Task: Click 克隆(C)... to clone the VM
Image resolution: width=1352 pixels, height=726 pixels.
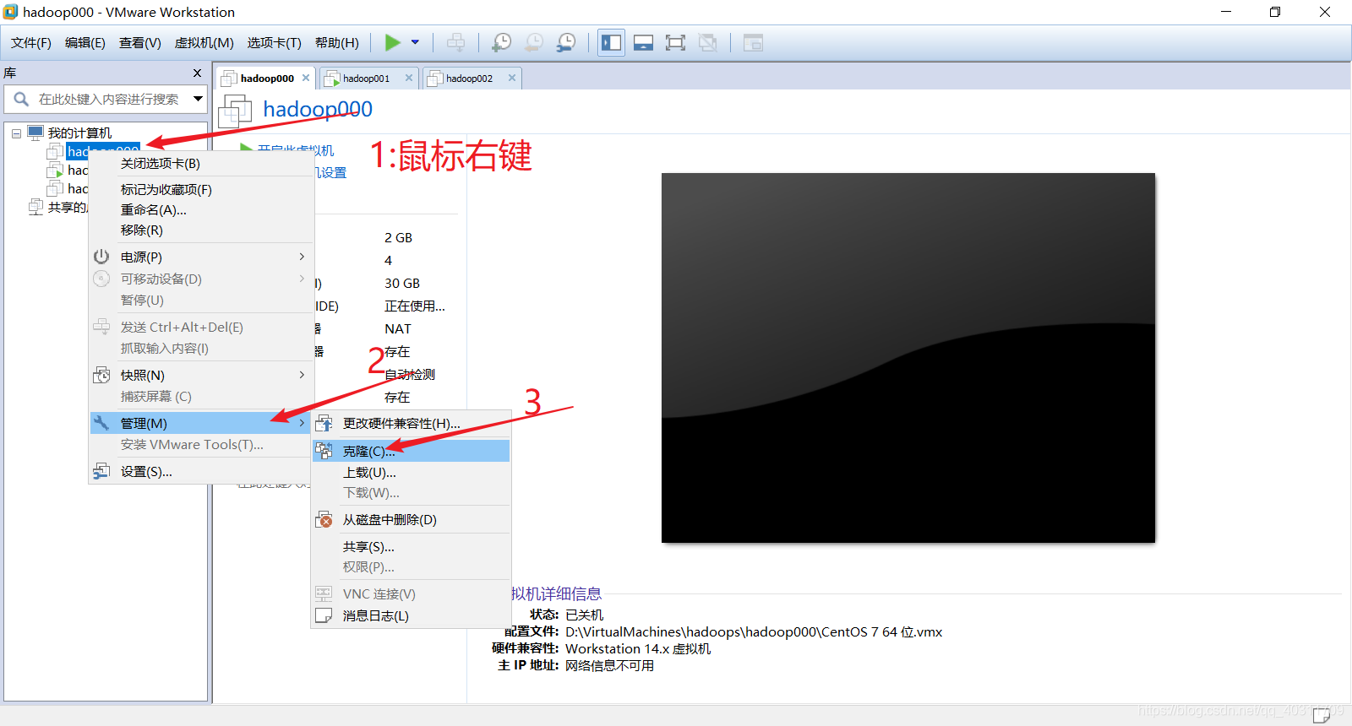Action: [412, 451]
